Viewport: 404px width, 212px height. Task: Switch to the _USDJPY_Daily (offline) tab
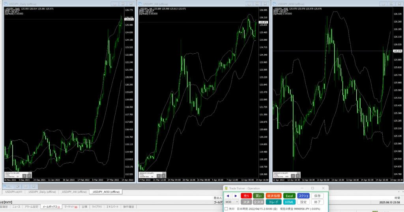(42, 192)
